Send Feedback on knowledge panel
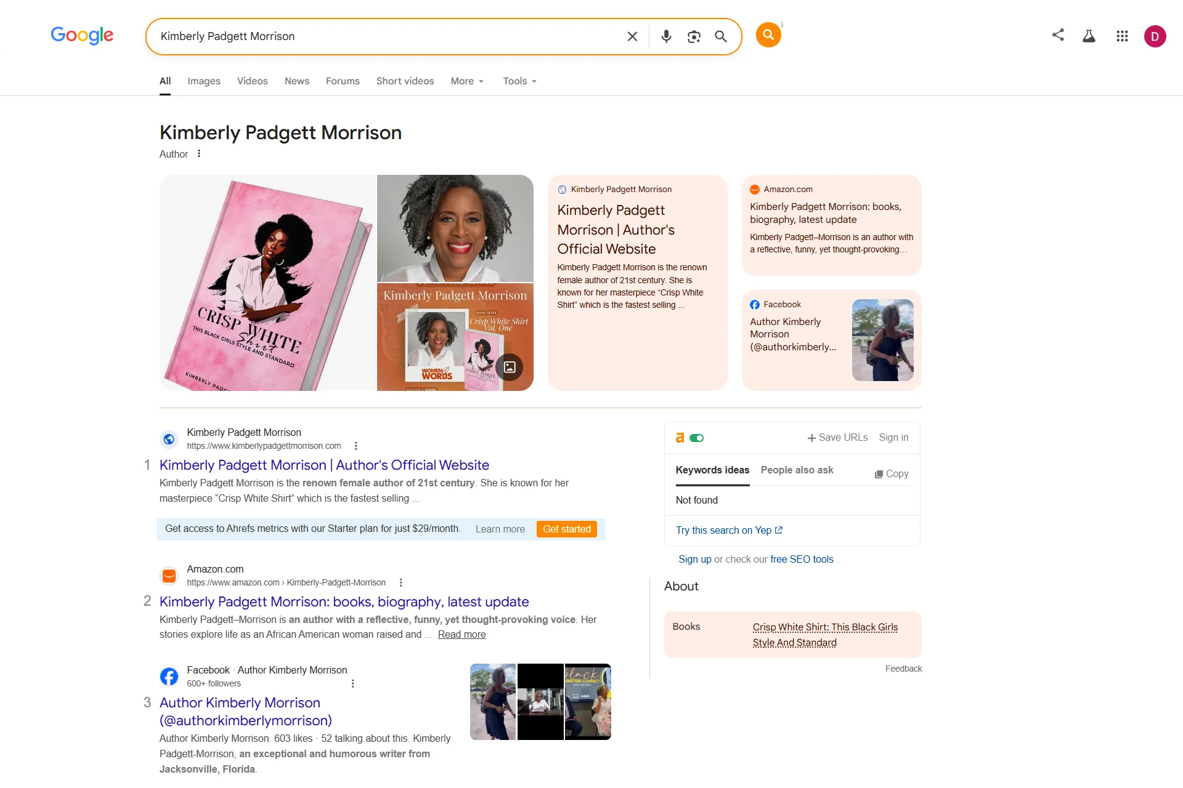This screenshot has height=788, width=1183. [903, 669]
